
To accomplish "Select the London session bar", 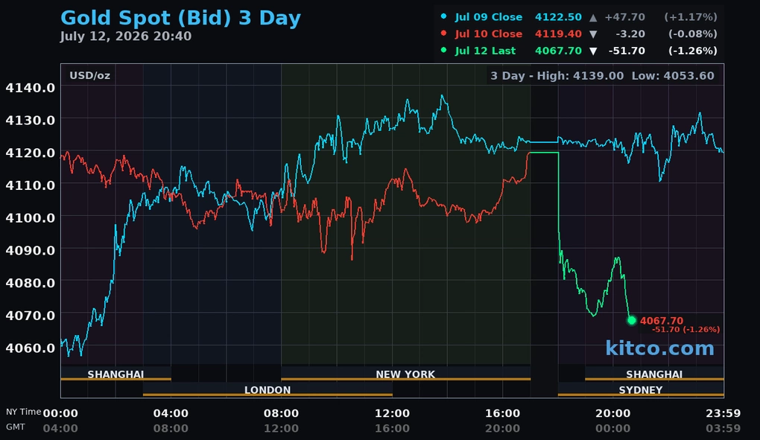I will click(267, 390).
